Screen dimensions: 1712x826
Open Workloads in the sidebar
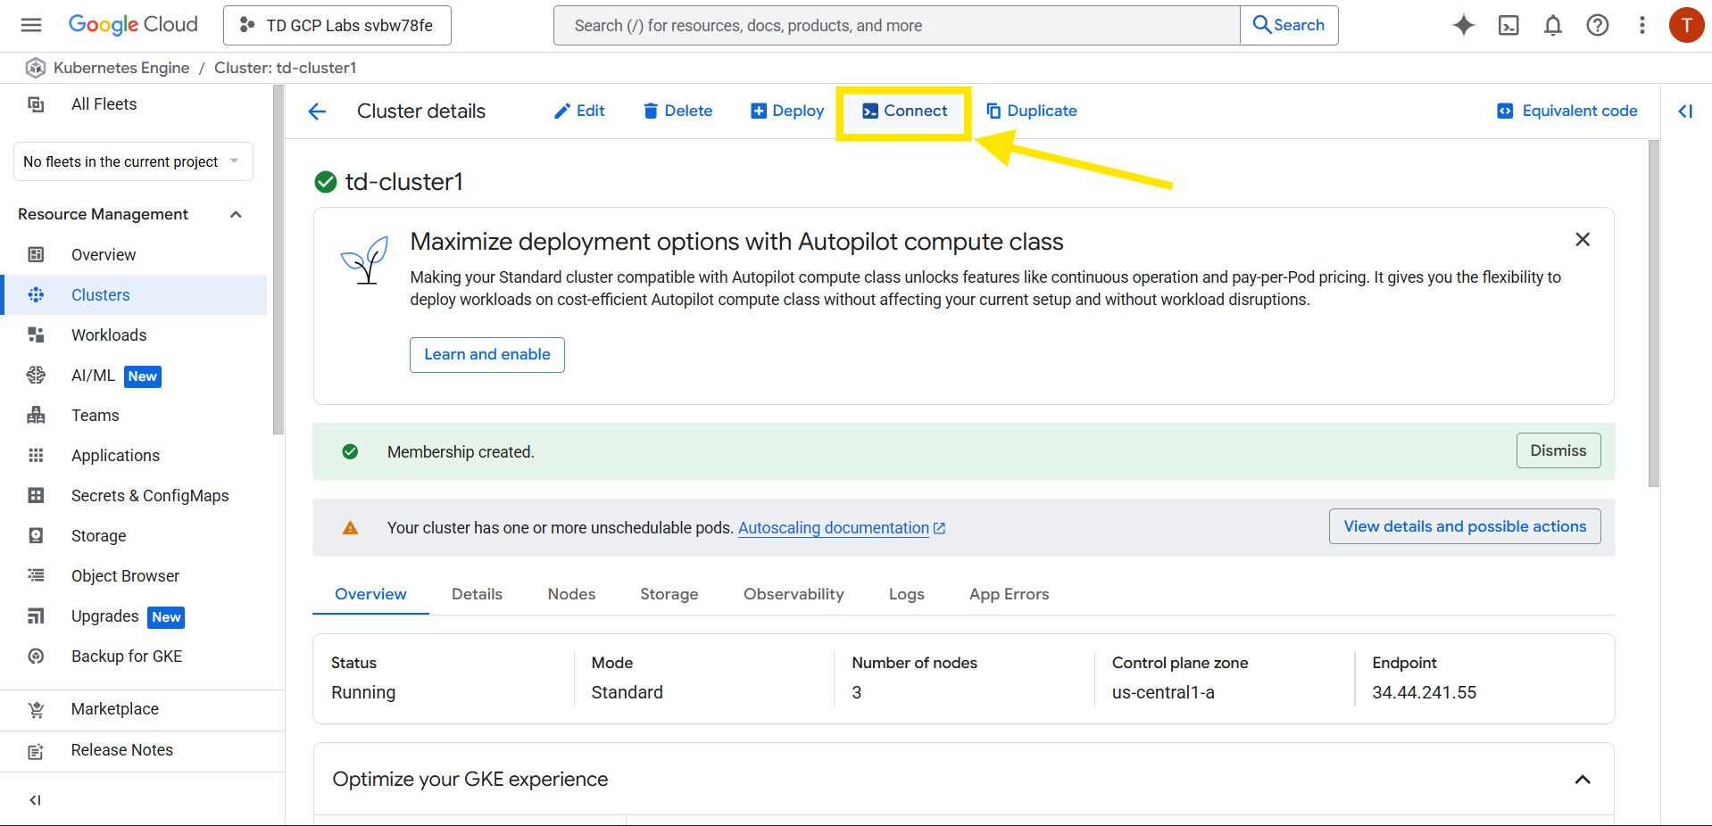point(109,335)
